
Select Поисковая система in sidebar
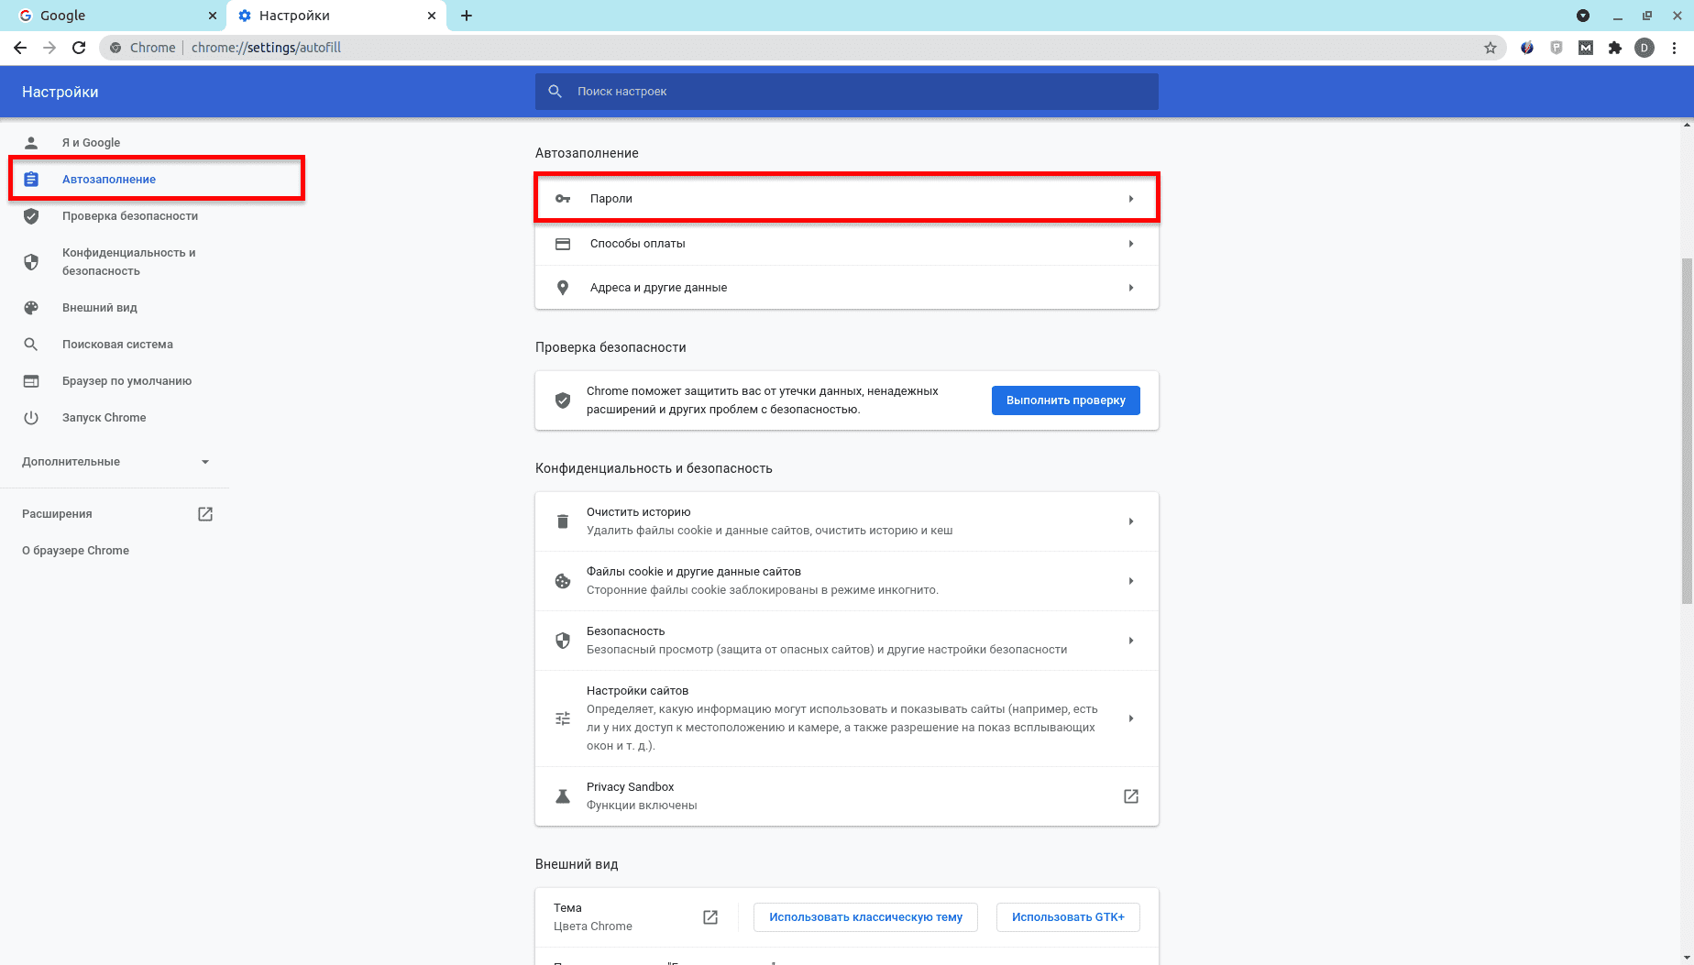[x=117, y=345]
